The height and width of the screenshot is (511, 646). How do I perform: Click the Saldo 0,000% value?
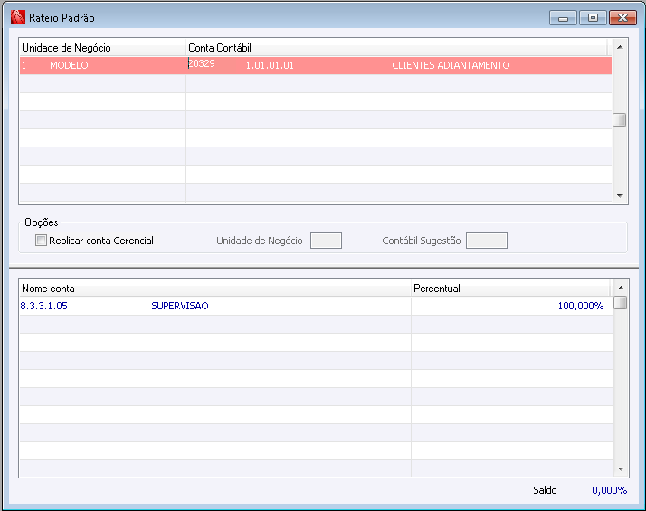coord(609,490)
